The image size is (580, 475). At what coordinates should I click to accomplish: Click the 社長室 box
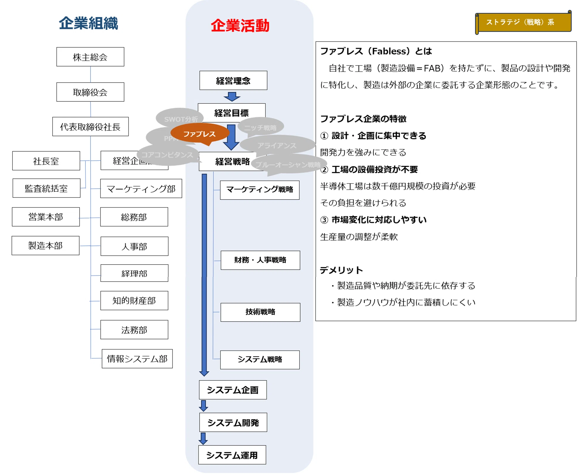click(x=46, y=161)
